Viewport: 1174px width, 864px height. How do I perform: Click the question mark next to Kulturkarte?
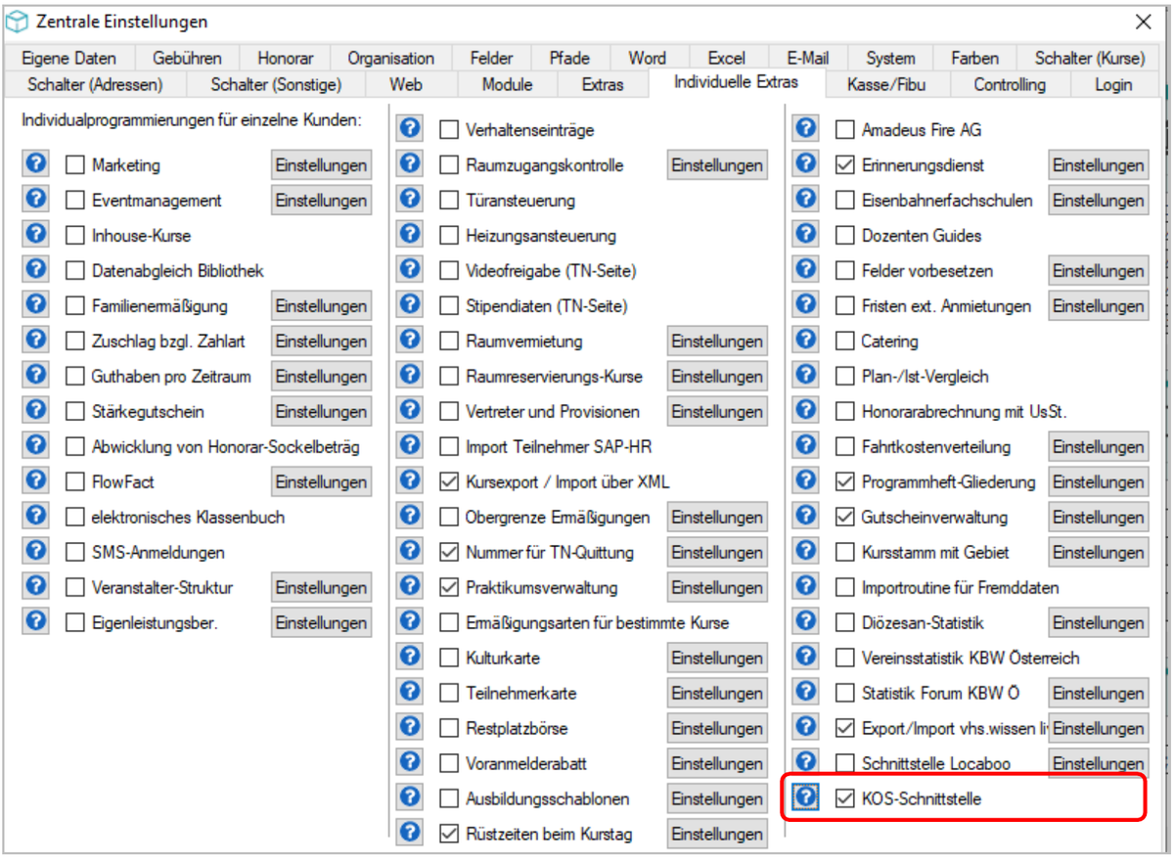point(411,658)
